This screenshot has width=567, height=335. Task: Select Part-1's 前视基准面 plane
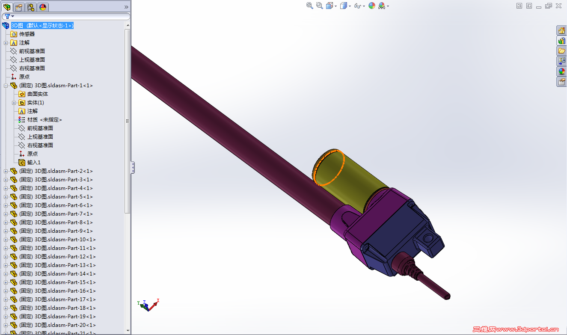40,128
